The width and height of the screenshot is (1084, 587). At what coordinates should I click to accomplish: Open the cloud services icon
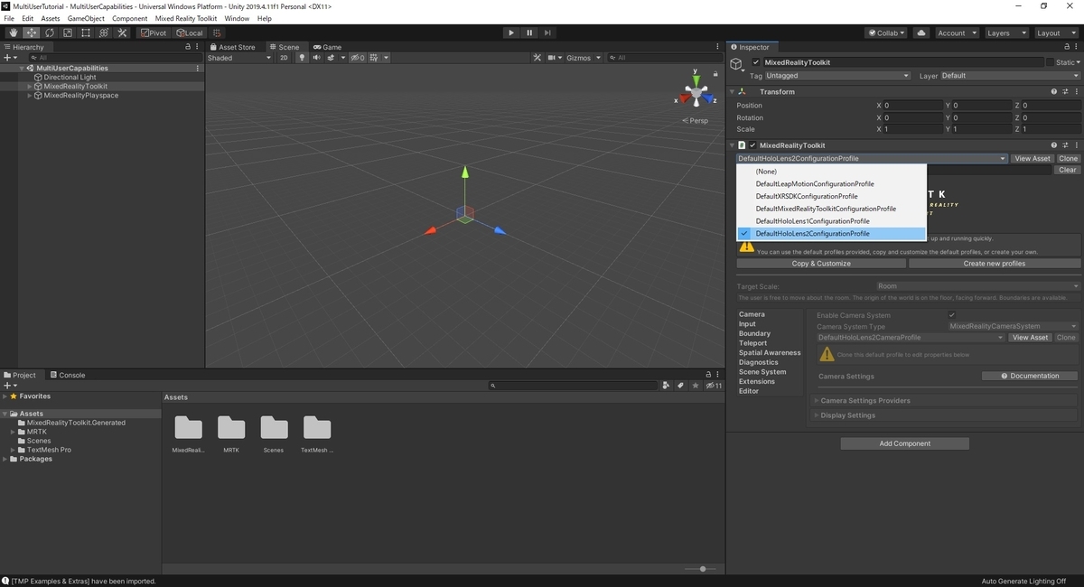[921, 33]
